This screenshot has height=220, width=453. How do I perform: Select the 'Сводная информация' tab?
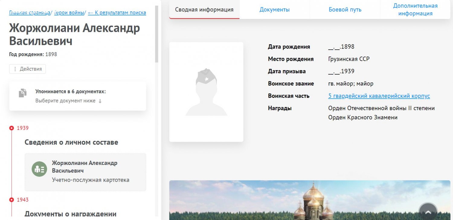click(x=204, y=10)
